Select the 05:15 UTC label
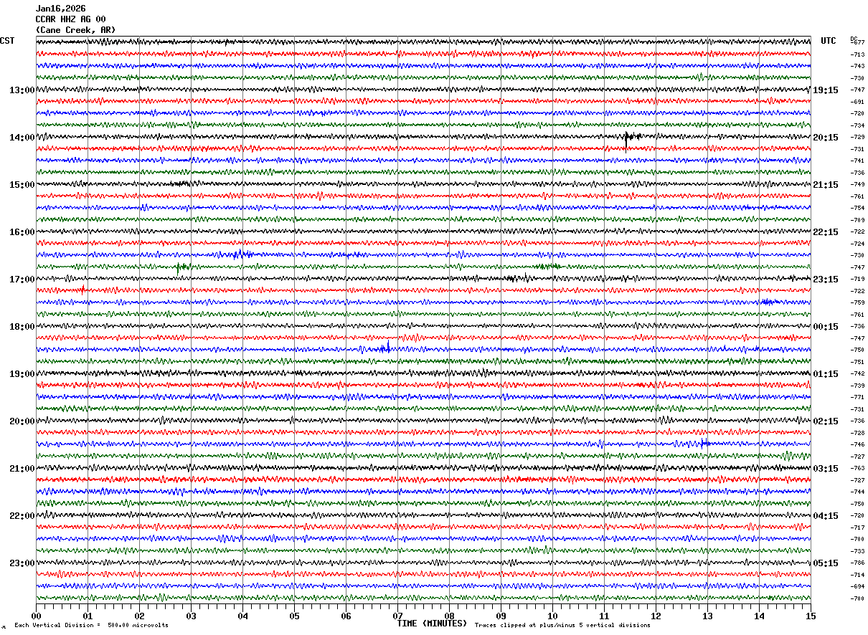868x635 pixels. pos(826,563)
